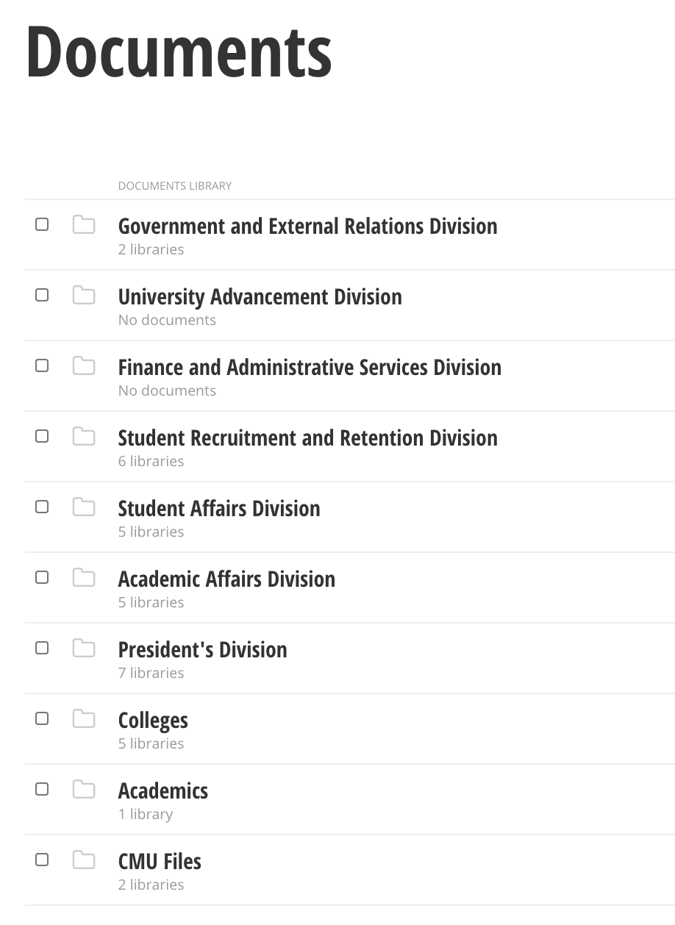
Task: Check the Government and External Relations checkbox
Action: [42, 224]
